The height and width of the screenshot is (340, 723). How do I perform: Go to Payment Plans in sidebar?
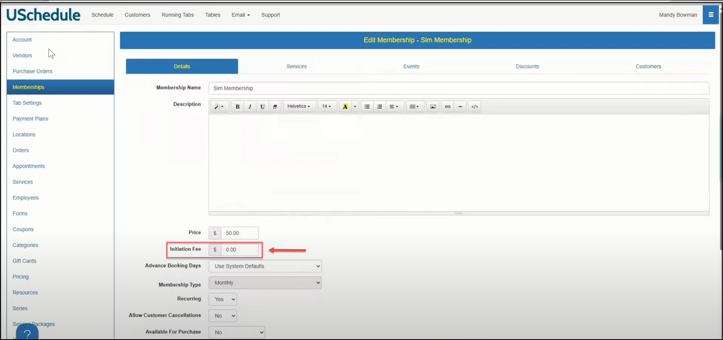coord(30,119)
